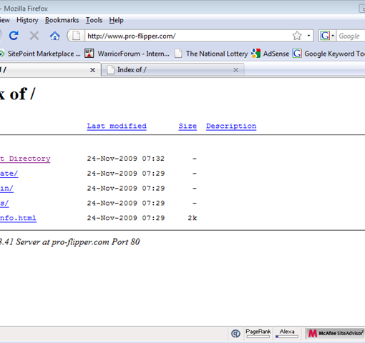Open the Google search engine selector dropdown

click(x=327, y=36)
